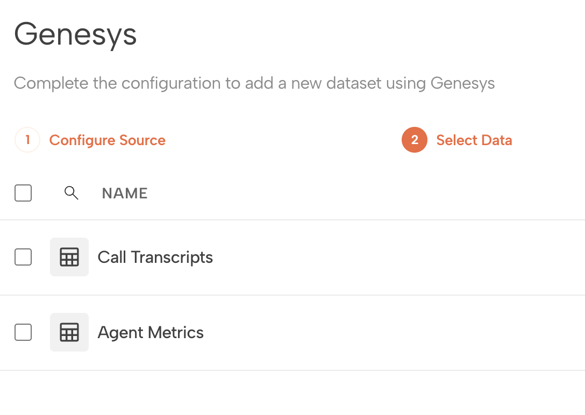The width and height of the screenshot is (585, 415).
Task: Enable the Agent Metrics checkbox
Action: pos(23,333)
